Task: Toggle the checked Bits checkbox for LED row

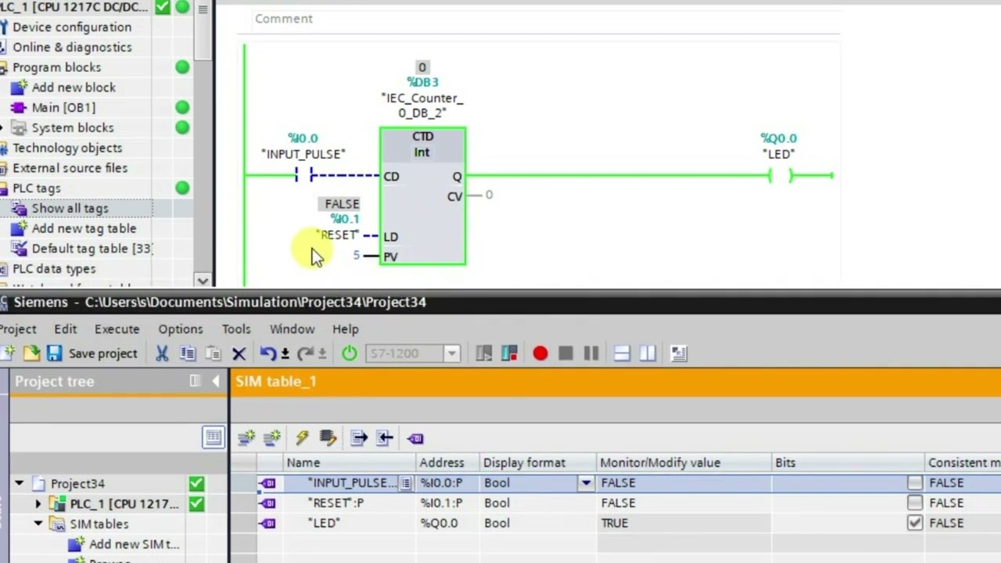Action: (x=914, y=523)
